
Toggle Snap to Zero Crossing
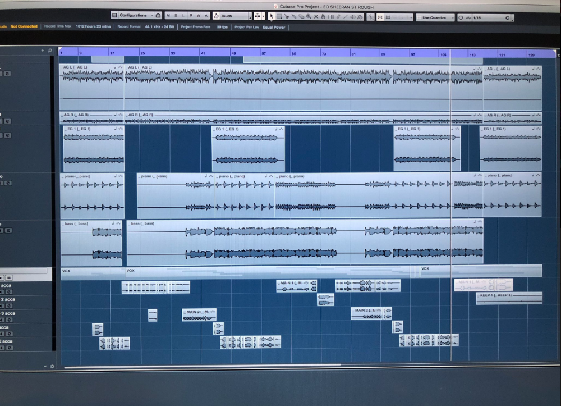370,17
